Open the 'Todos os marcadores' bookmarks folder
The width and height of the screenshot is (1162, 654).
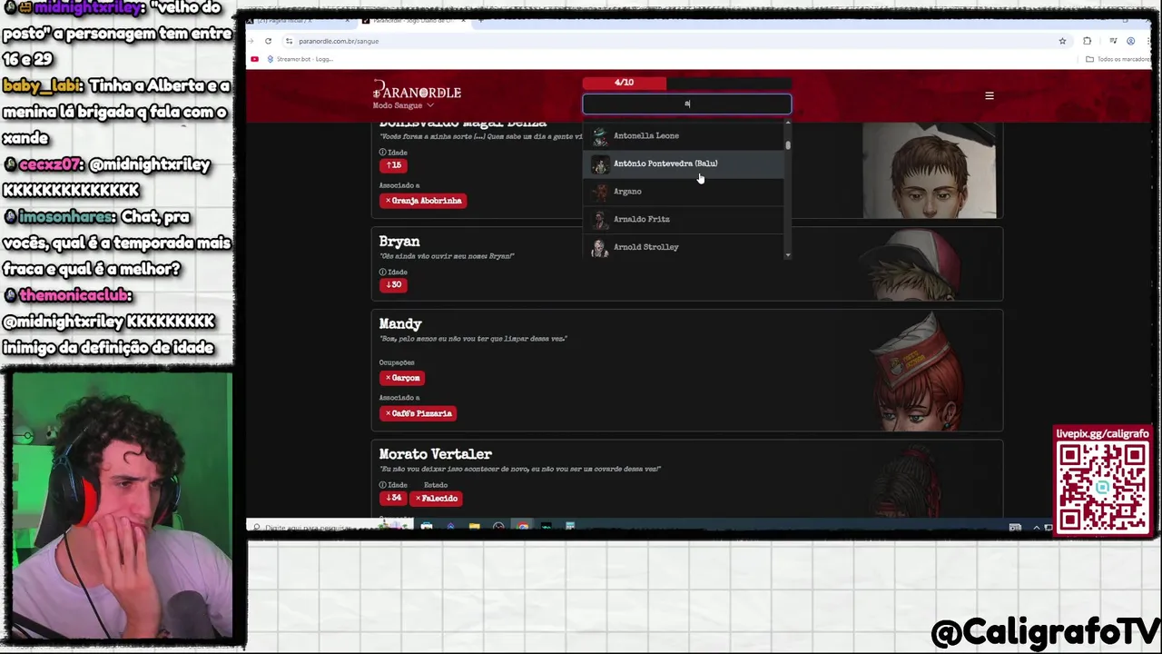click(1118, 59)
